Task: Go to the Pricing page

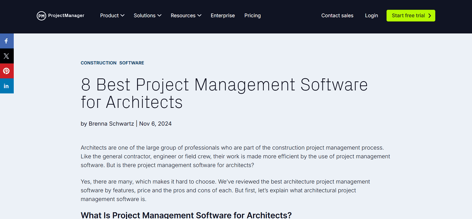Action: click(x=252, y=15)
